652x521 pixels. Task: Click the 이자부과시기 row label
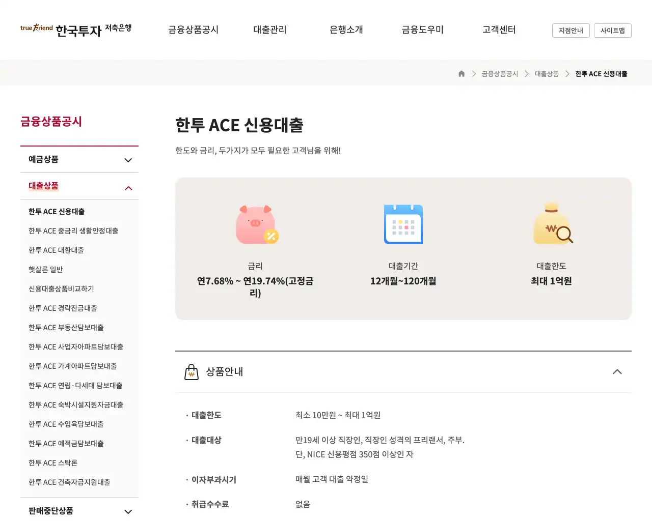214,480
